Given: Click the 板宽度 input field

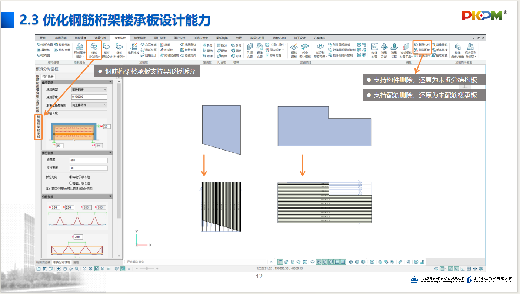Looking at the screenshot, I should tap(89, 160).
